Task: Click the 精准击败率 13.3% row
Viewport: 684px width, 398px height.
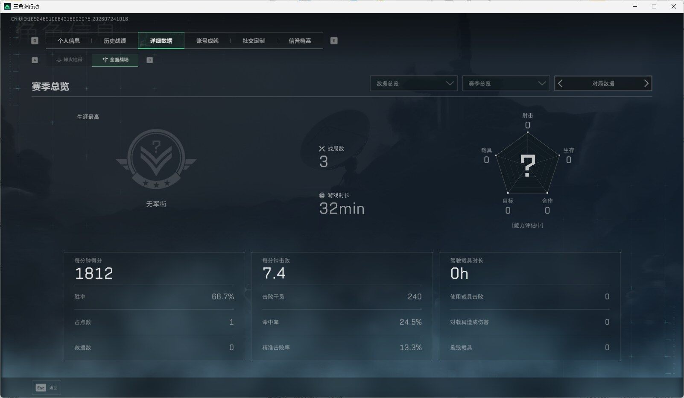Action: (x=342, y=348)
